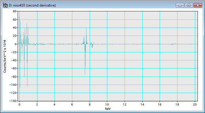
Task: Click the 'Counts/keV**2 x 10^4' y-axis label
Action: click(5, 56)
